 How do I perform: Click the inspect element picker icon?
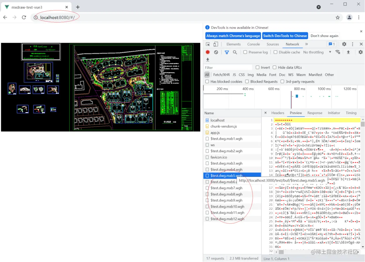pyautogui.click(x=208, y=44)
